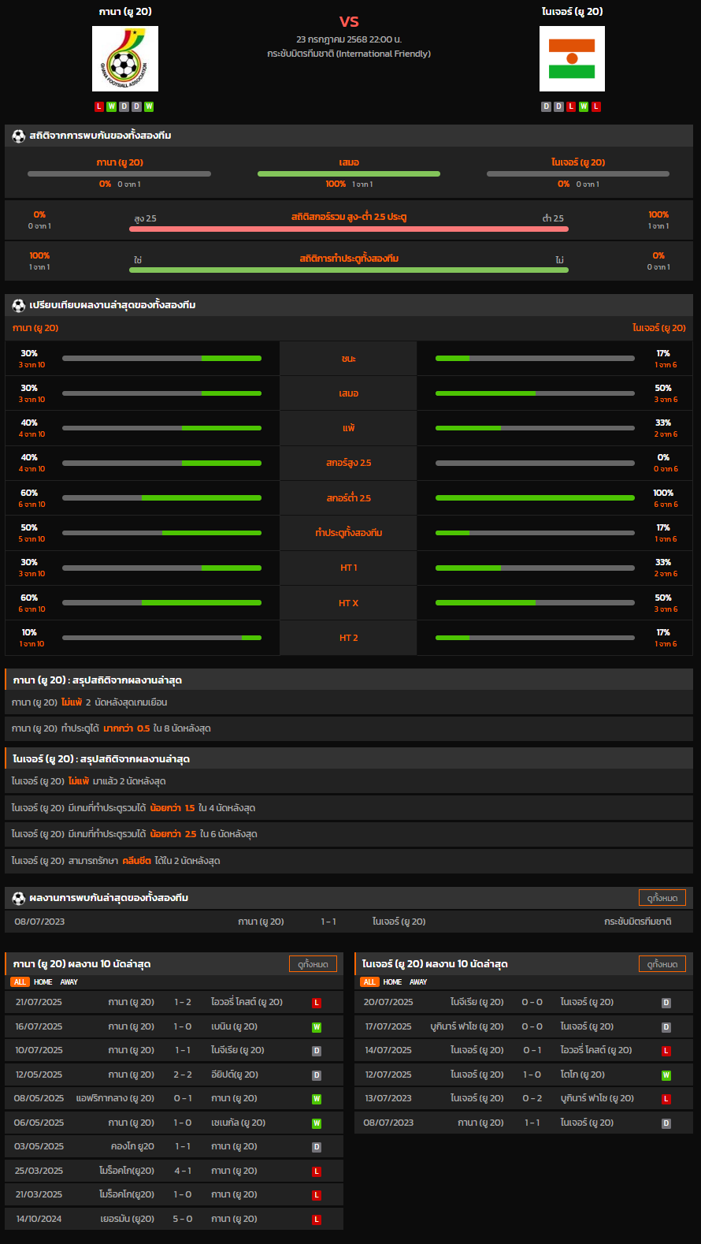
Task: Click W badge on 08/05/2025 Ghana match row
Action: point(317,1099)
